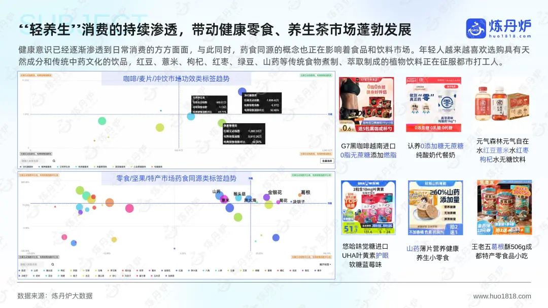Click the 山药 data label in the snack chart
This screenshot has height=308, width=548.
216,191
